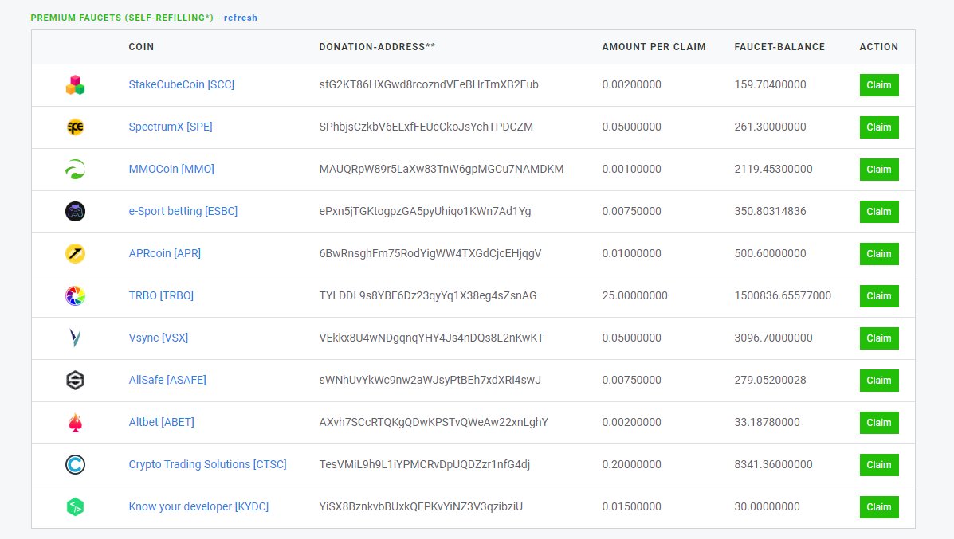954x539 pixels.
Task: Click the MMOCoin green swirl logo
Action: 75,170
